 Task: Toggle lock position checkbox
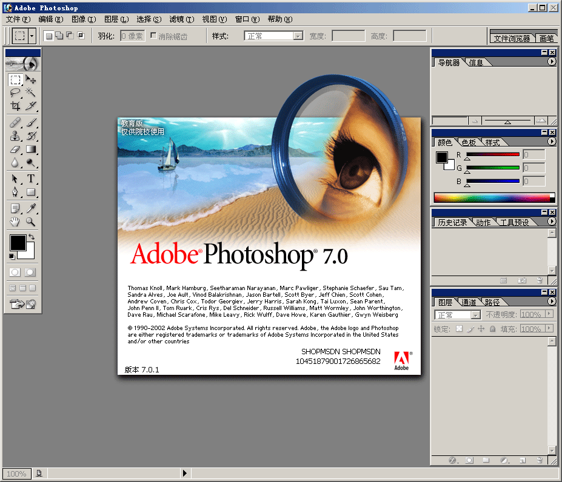pyautogui.click(x=481, y=329)
